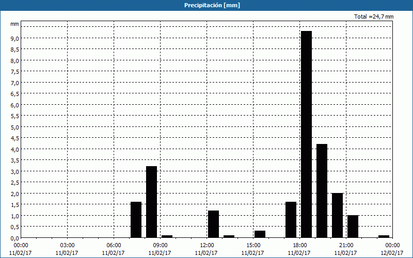The image size is (413, 258).
Task: Select the tiny last bar before midnight
Action: 384,236
